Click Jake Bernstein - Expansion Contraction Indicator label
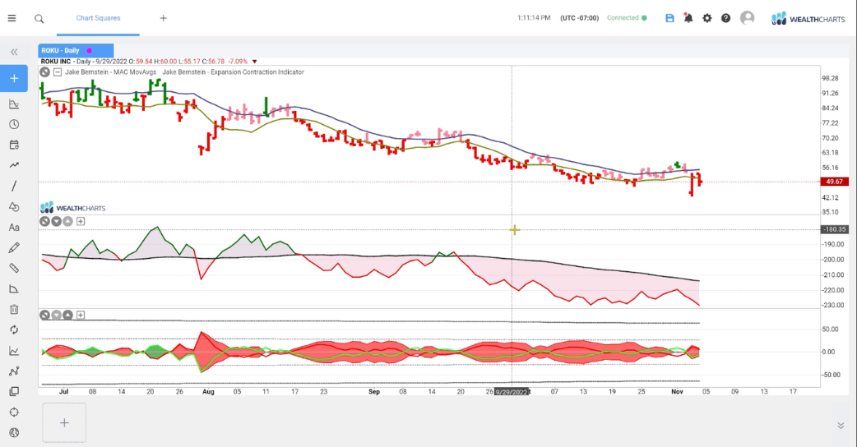This screenshot has height=447, width=857. point(234,72)
